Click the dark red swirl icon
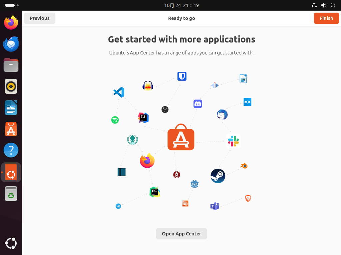The image size is (341, 255). click(176, 175)
